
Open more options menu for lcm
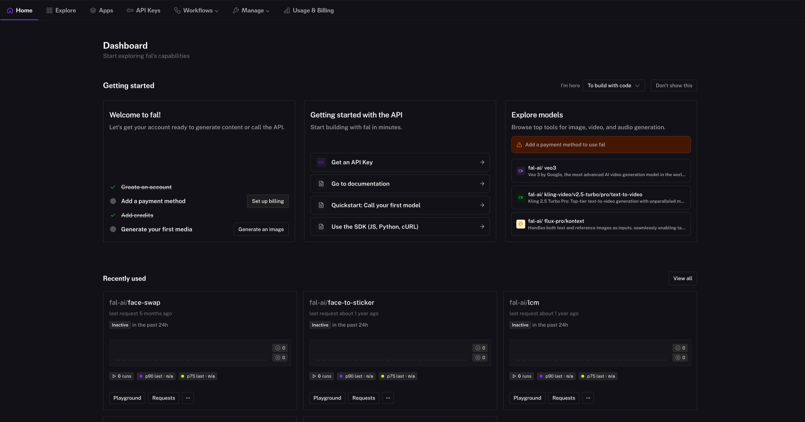tap(588, 398)
